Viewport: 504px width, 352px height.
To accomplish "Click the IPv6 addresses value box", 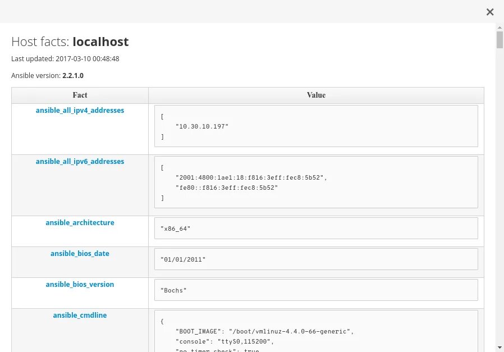I will point(316,182).
